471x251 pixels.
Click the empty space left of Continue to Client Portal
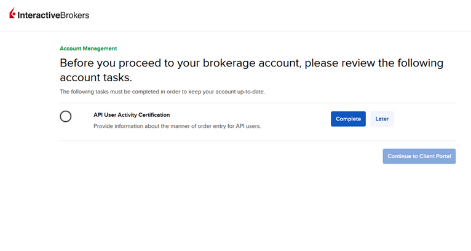246,156
